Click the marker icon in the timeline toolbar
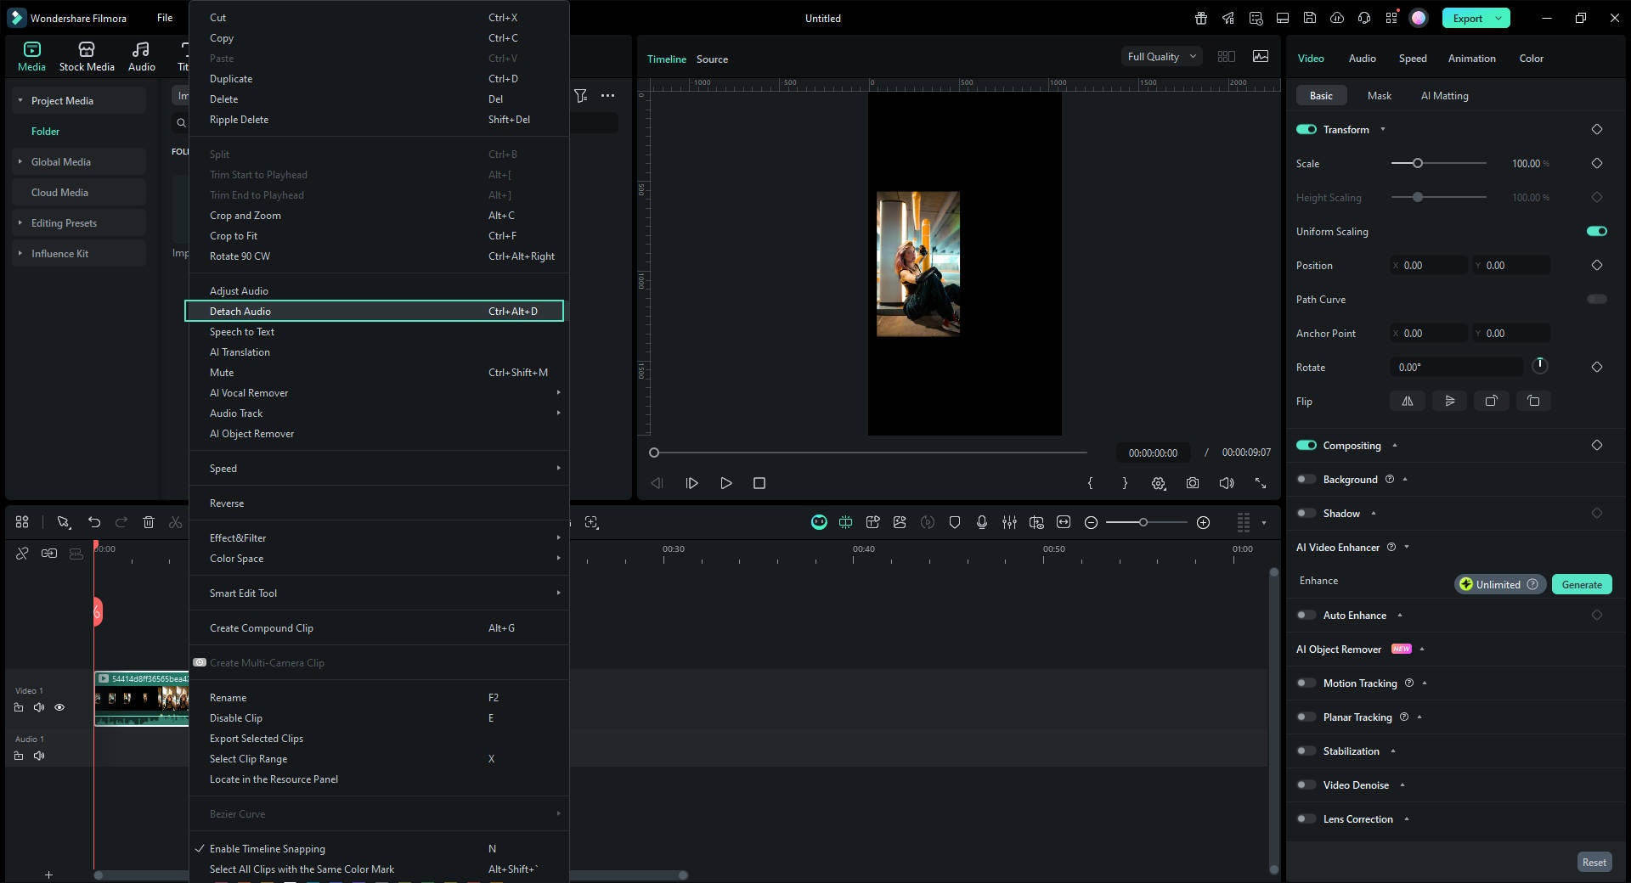This screenshot has width=1631, height=883. click(x=954, y=522)
